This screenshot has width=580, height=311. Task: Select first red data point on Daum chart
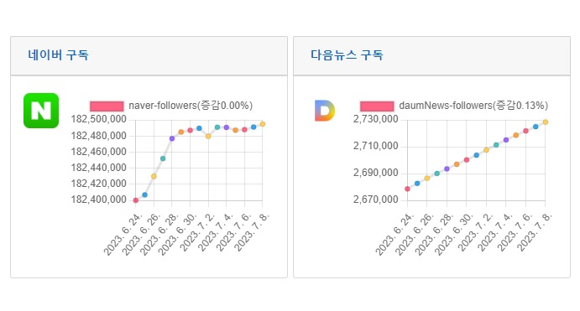pyautogui.click(x=408, y=189)
